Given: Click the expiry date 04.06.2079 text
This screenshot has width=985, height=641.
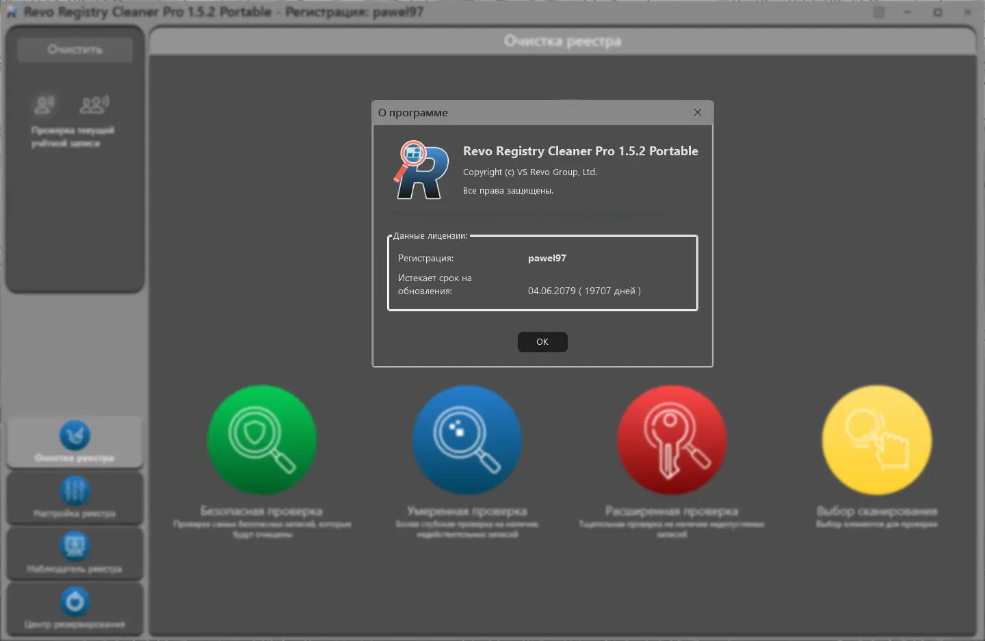Looking at the screenshot, I should (584, 291).
